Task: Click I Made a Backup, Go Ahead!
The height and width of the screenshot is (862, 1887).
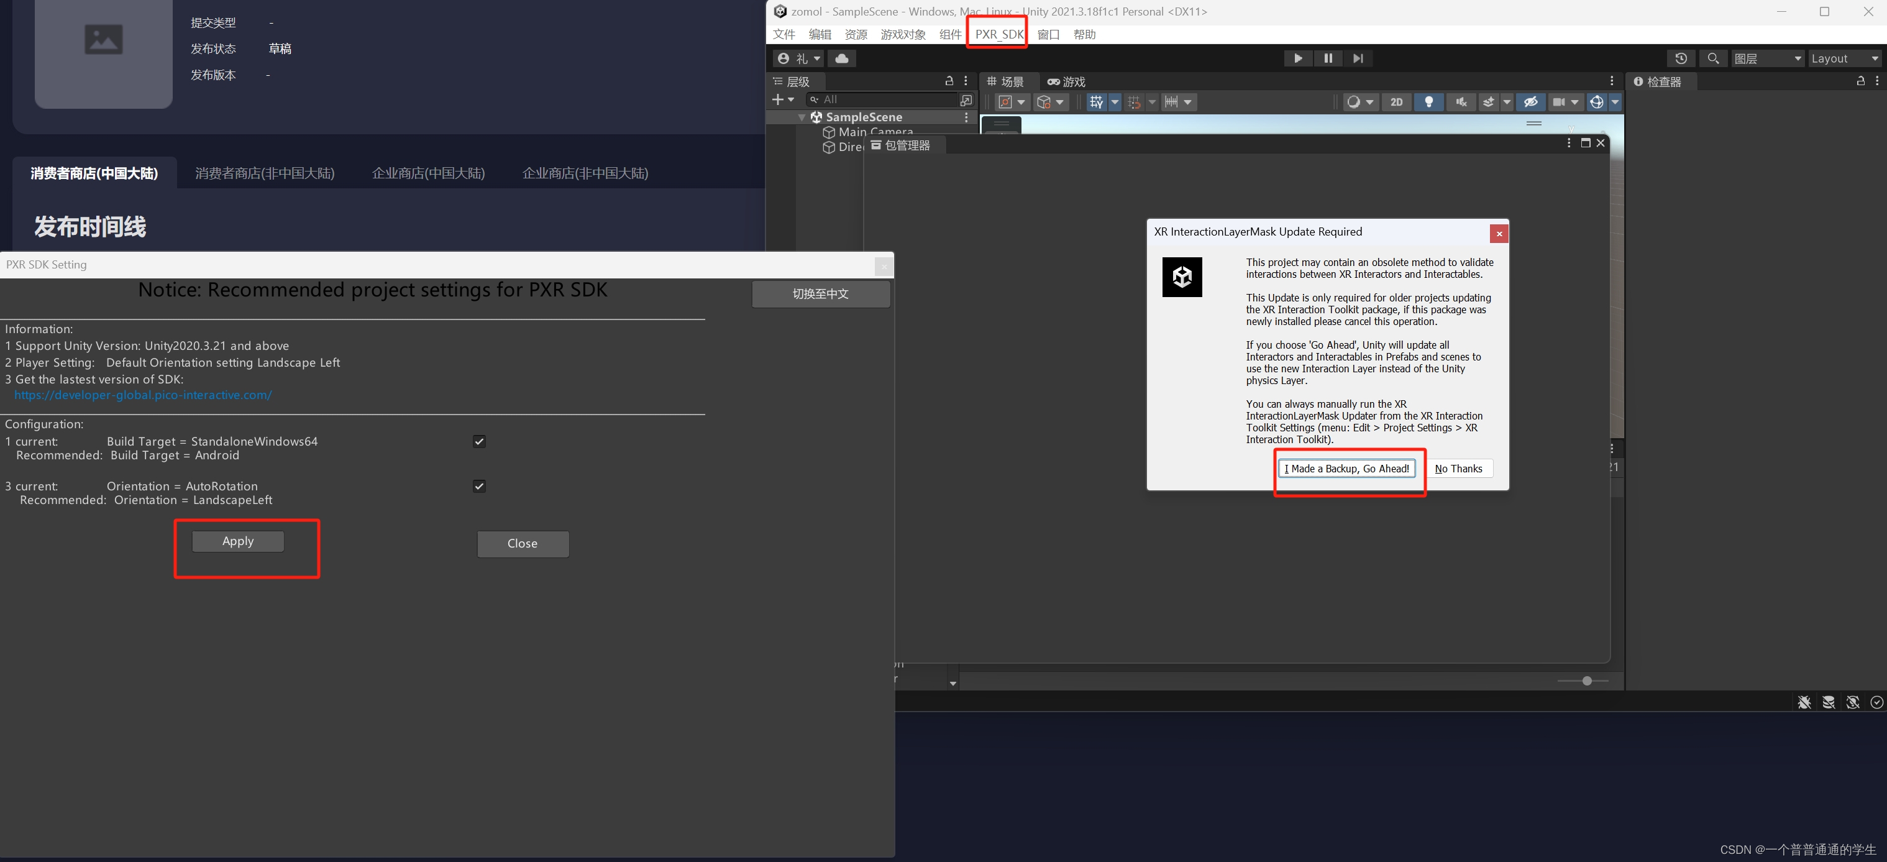Action: (x=1346, y=469)
